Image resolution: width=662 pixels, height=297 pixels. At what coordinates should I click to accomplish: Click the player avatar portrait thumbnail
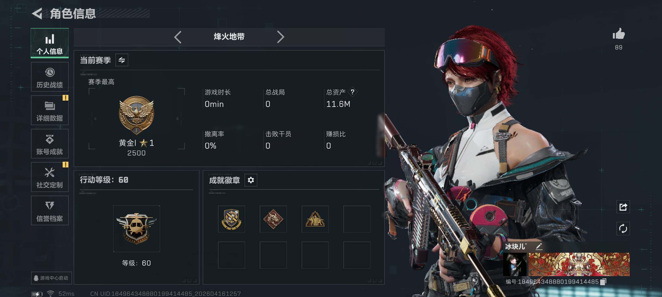[515, 265]
